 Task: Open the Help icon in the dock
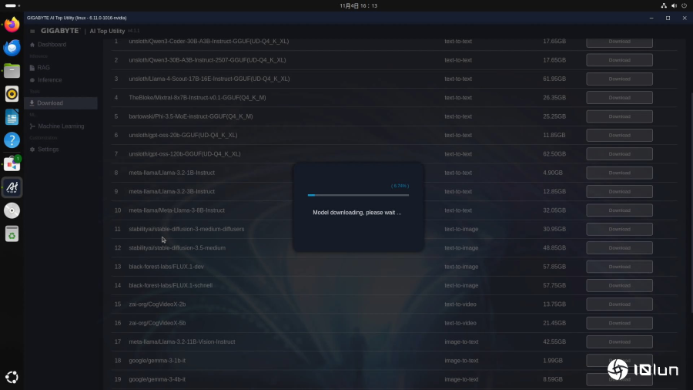coord(12,140)
